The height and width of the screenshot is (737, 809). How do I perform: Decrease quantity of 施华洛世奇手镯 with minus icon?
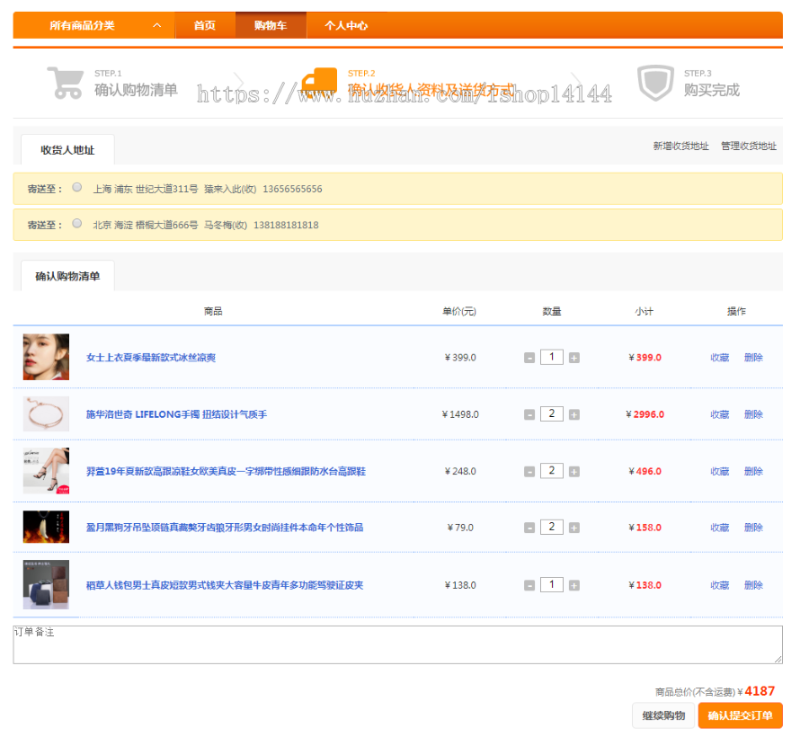(x=529, y=413)
